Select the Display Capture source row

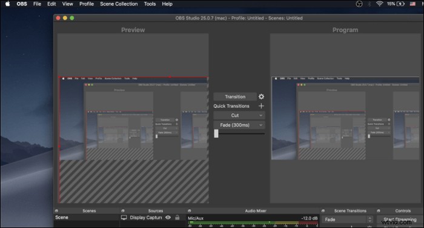pyautogui.click(x=153, y=218)
